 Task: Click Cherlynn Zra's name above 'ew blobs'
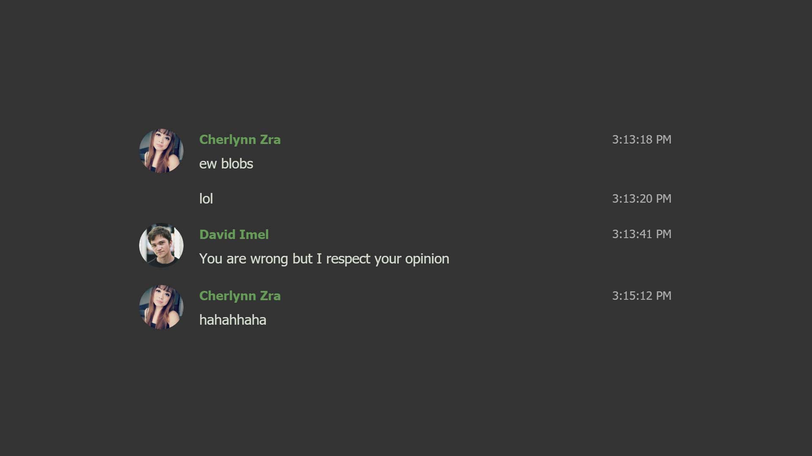pos(239,140)
